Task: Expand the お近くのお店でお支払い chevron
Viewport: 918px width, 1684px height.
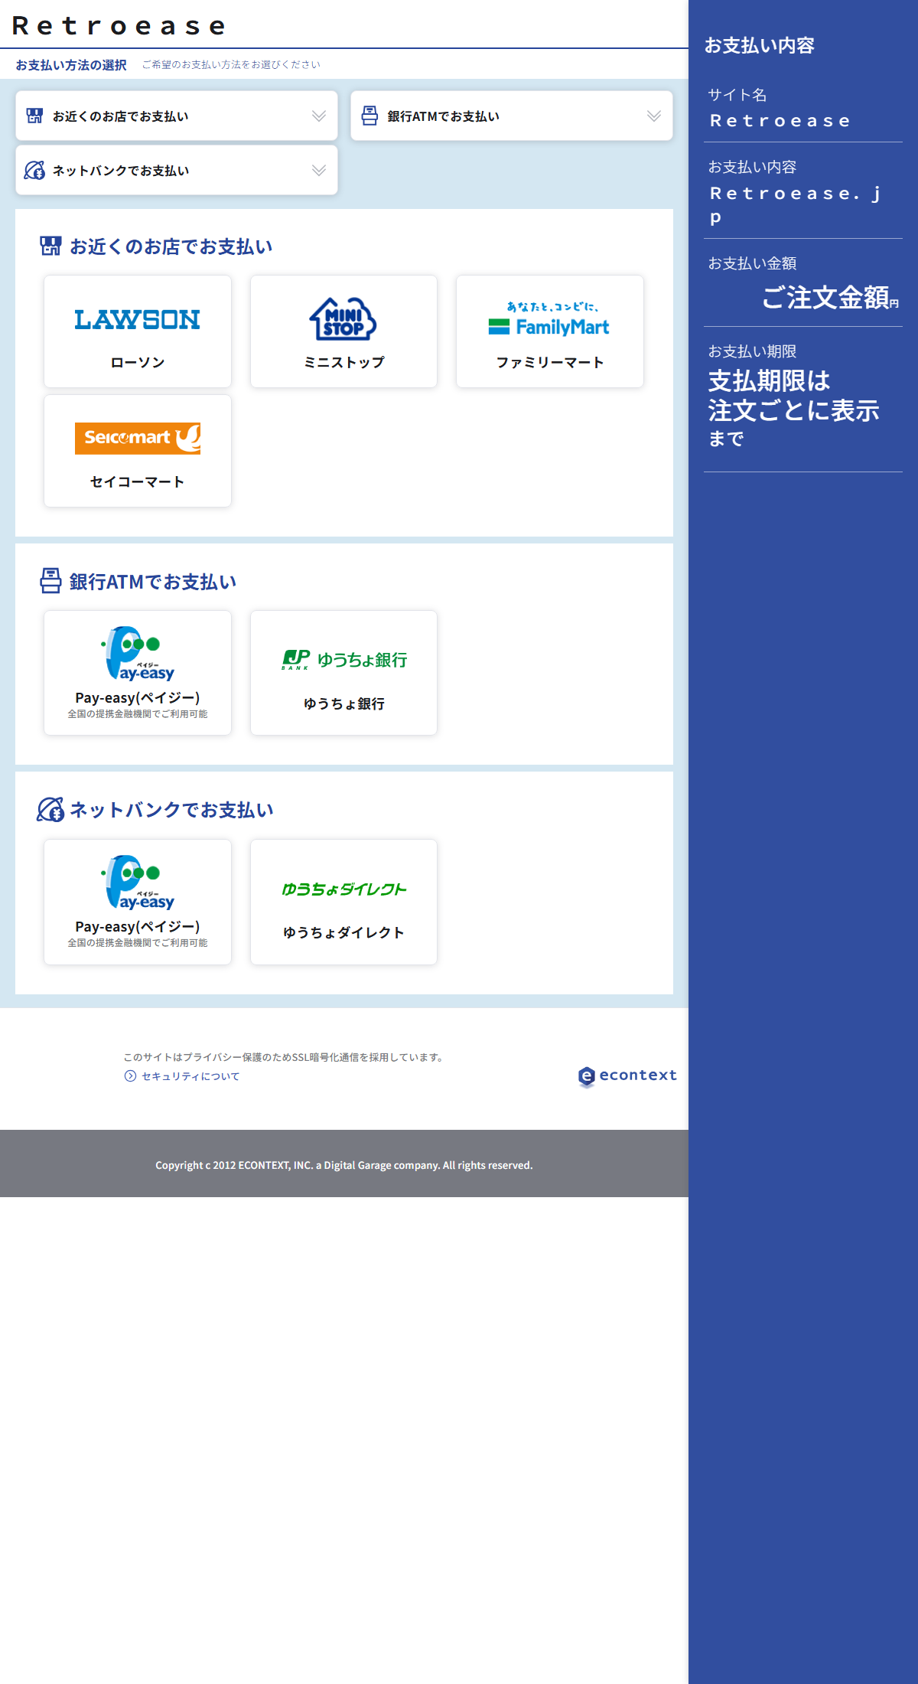Action: pos(319,116)
